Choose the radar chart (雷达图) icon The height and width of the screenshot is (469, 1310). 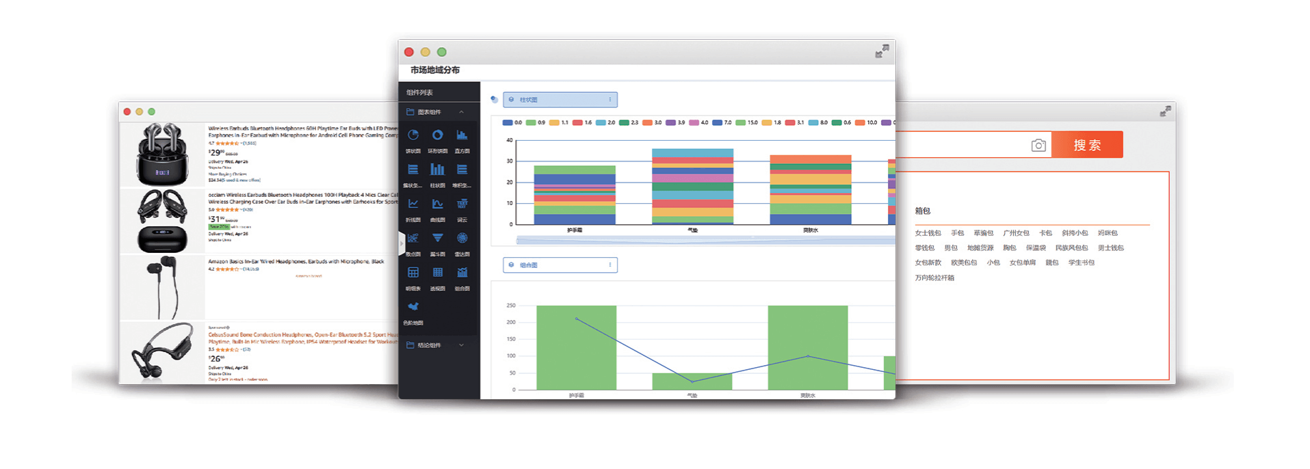point(462,239)
